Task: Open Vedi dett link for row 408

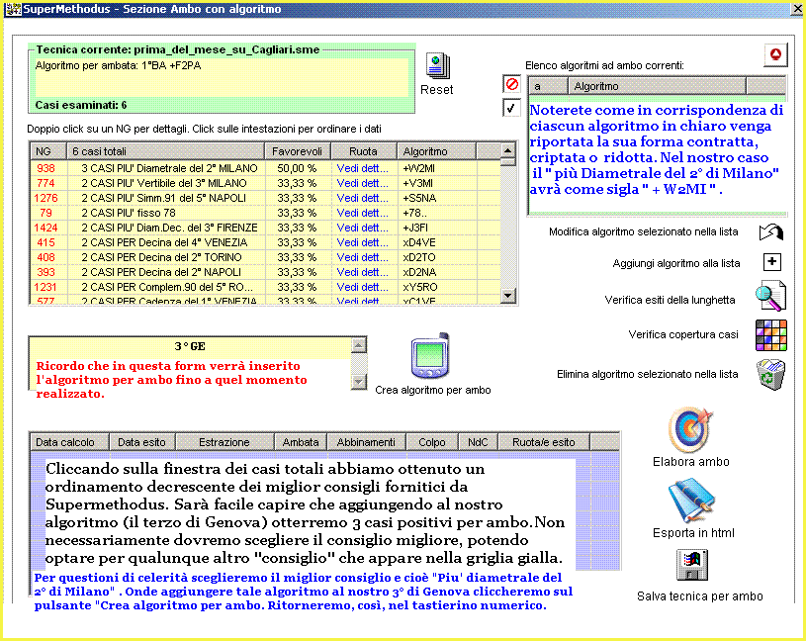Action: click(x=362, y=257)
